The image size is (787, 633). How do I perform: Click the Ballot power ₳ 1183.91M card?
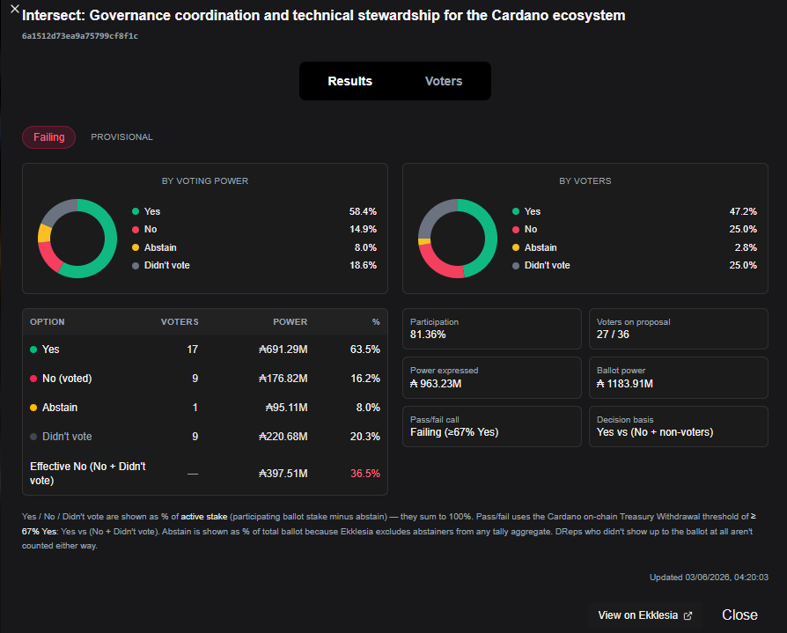pos(678,378)
